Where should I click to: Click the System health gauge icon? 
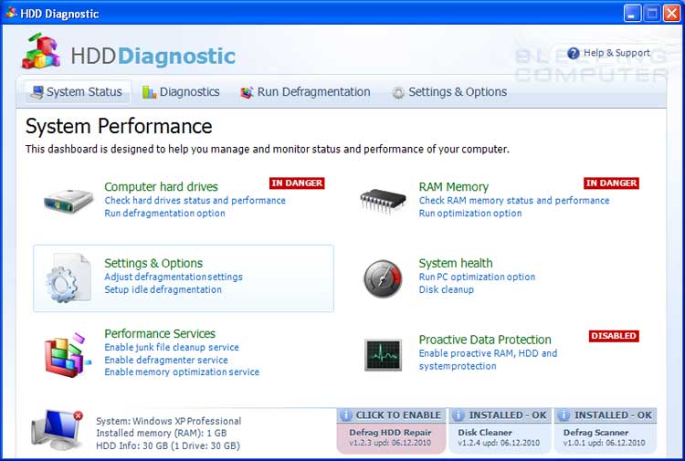click(383, 278)
